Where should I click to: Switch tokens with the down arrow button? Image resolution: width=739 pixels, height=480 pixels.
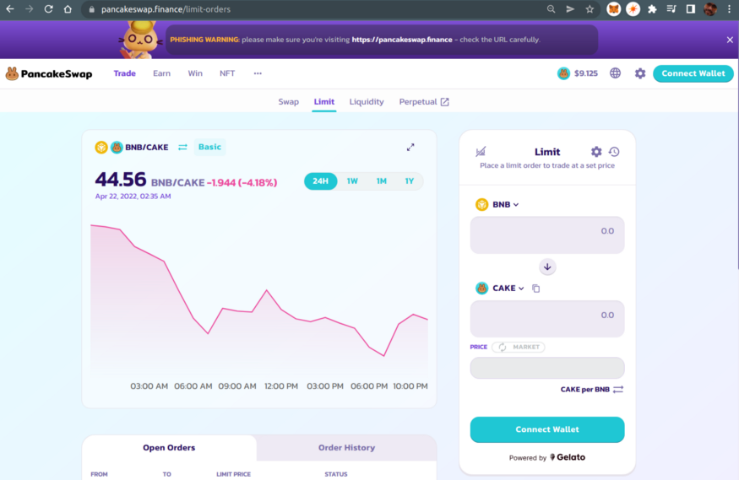coord(547,267)
